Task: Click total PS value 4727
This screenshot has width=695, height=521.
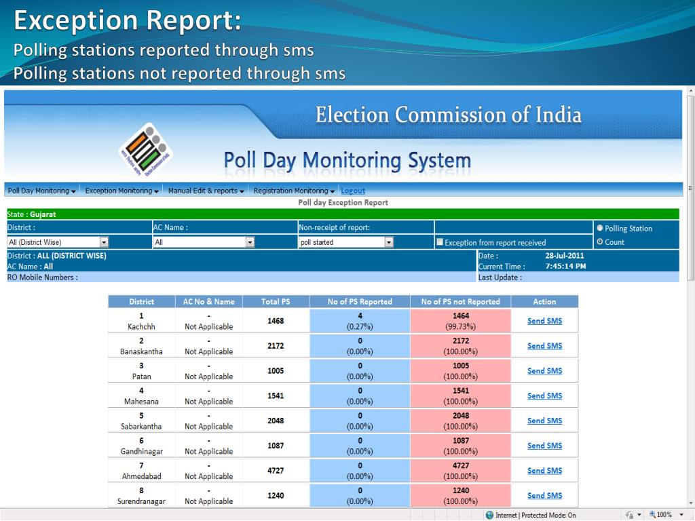Action: click(276, 471)
